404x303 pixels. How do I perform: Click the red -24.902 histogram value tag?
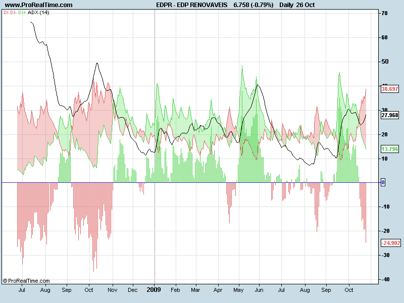pyautogui.click(x=390, y=243)
